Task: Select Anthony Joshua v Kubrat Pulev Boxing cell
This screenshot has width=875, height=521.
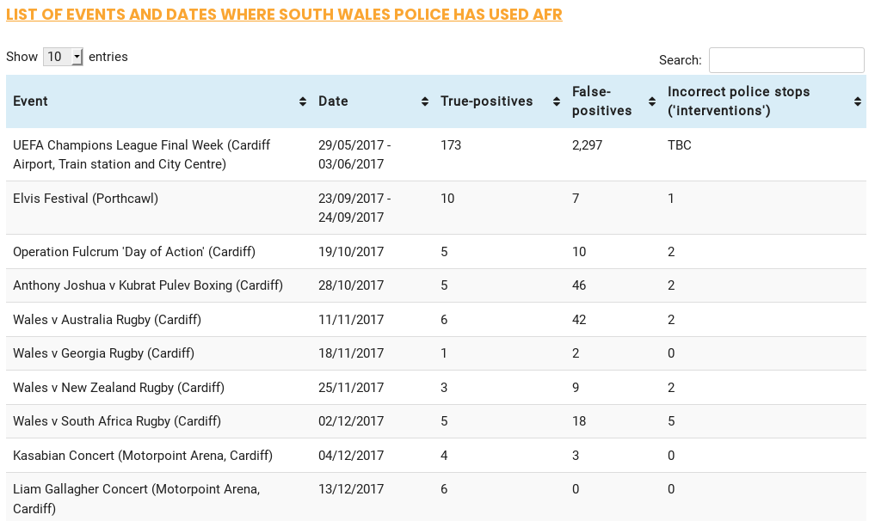Action: coord(159,285)
